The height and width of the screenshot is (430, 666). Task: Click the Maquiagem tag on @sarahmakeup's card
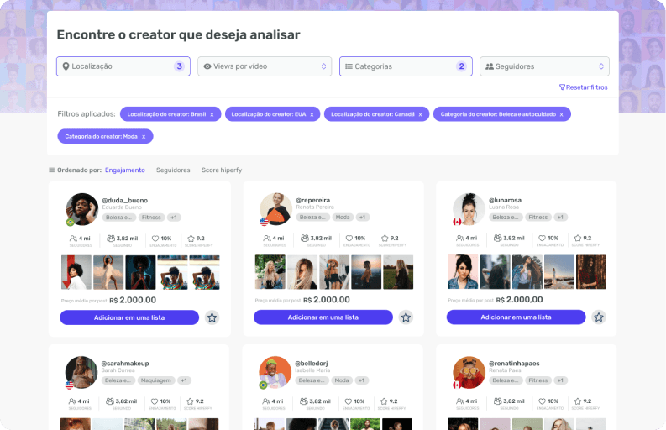coord(156,380)
